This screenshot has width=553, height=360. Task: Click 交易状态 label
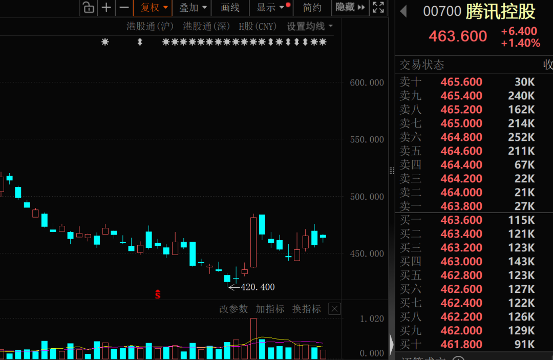[x=421, y=65]
